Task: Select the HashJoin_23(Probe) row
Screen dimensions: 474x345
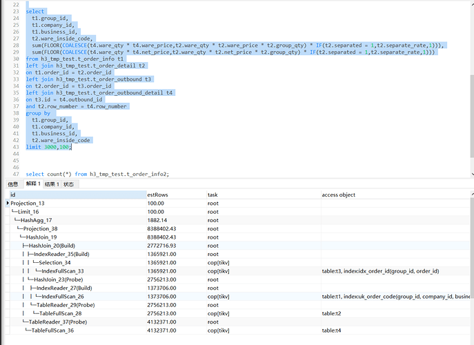Action: pyautogui.click(x=238, y=279)
